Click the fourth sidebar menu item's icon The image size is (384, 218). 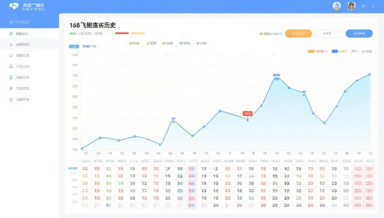point(11,66)
